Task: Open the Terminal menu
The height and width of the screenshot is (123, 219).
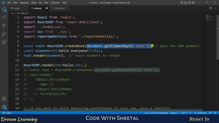Action: [55, 2]
